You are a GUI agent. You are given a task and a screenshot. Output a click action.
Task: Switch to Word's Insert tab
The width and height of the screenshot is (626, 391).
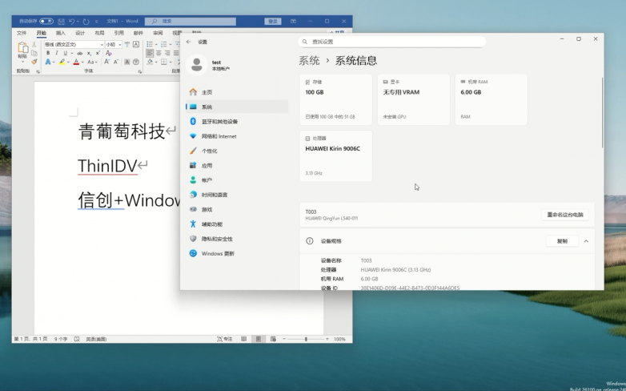click(60, 33)
